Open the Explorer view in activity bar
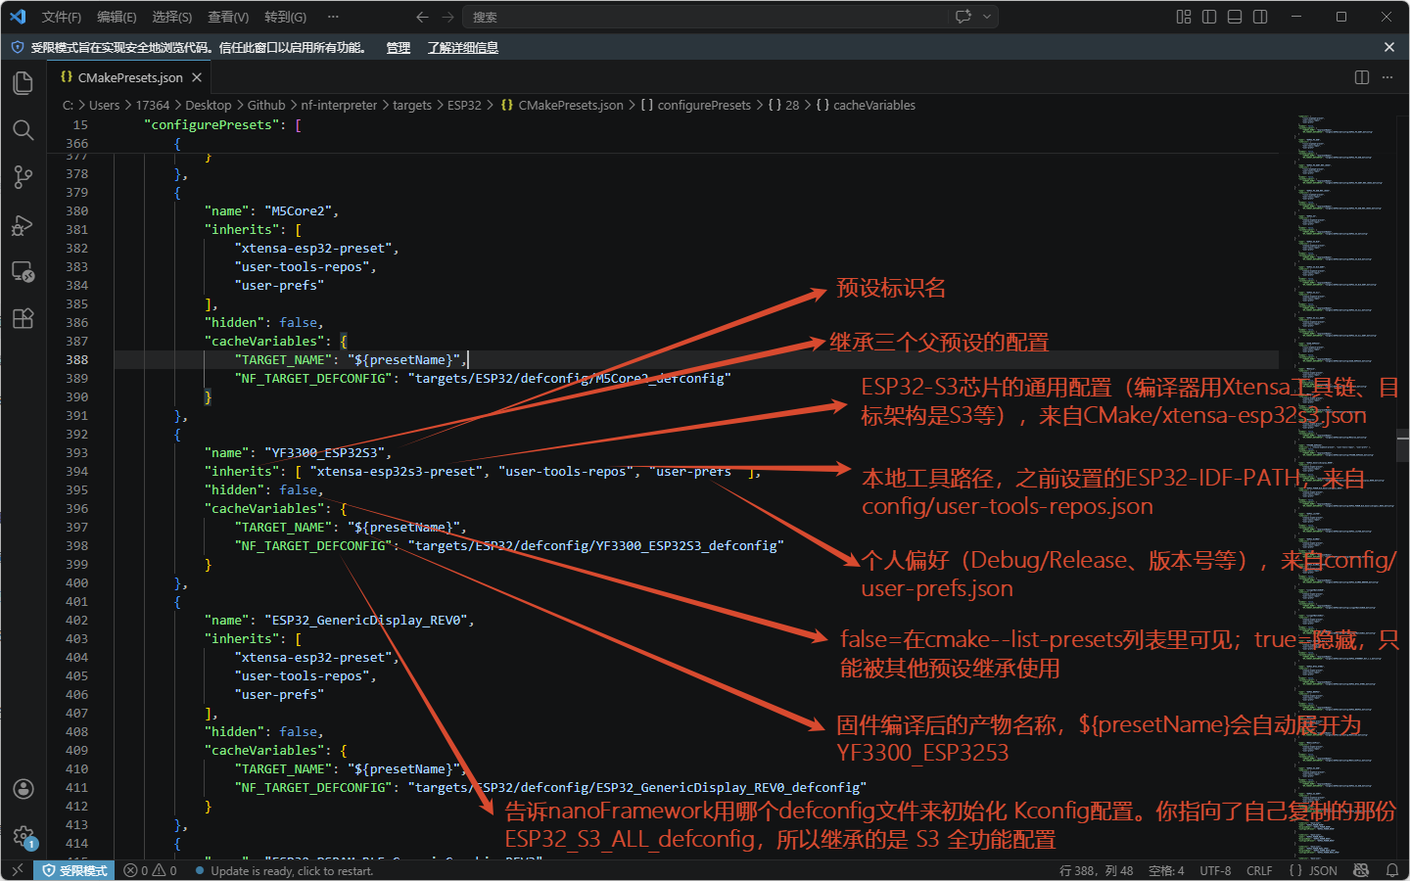 pos(23,83)
